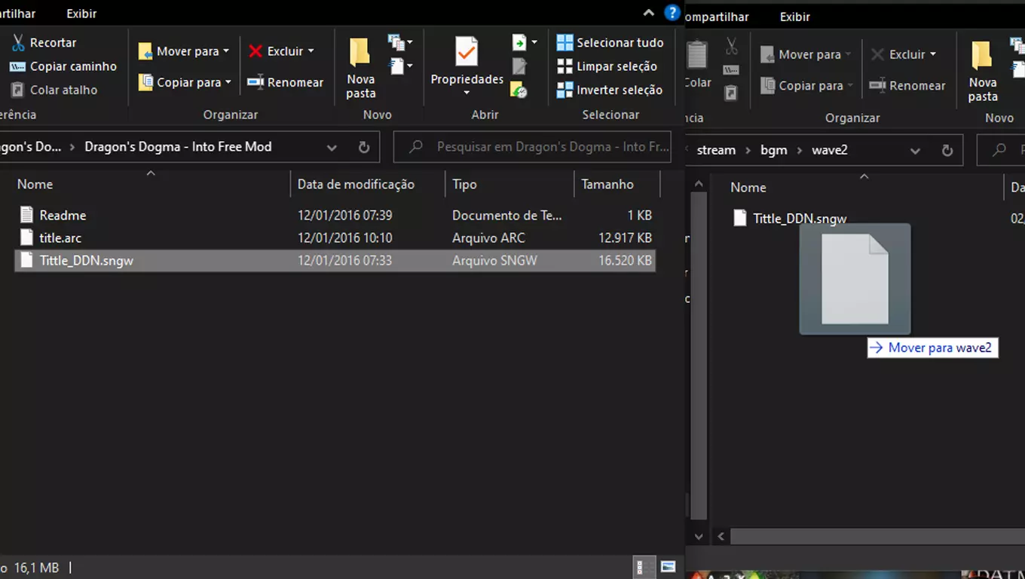This screenshot has height=579, width=1025.
Task: Click the horizontal scrollbar left arrow
Action: (x=721, y=537)
